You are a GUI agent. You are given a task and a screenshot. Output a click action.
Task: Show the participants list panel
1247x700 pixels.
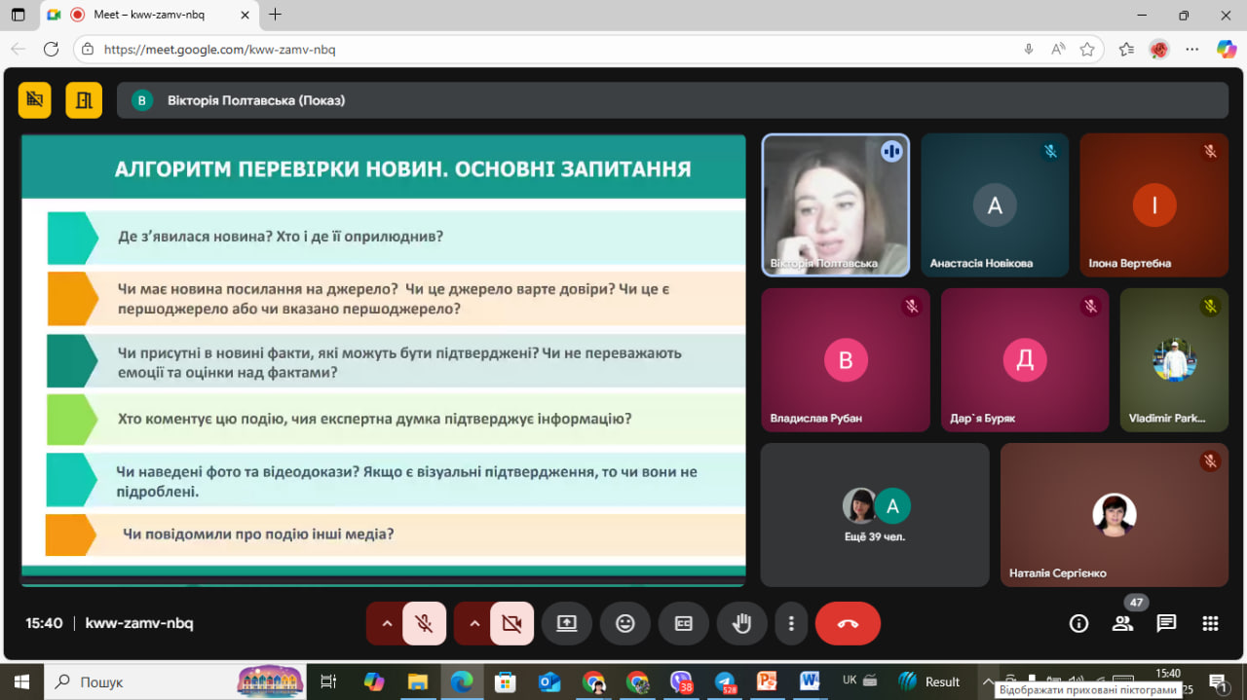point(1122,624)
